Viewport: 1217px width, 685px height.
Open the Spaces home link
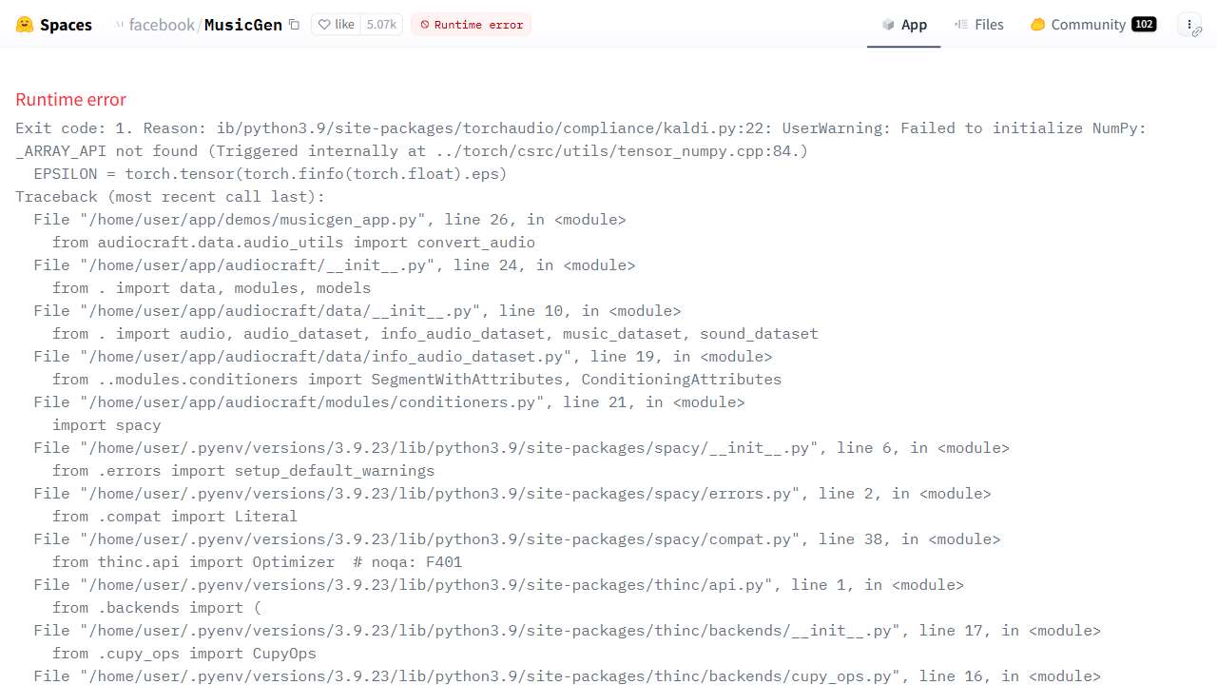click(x=66, y=25)
